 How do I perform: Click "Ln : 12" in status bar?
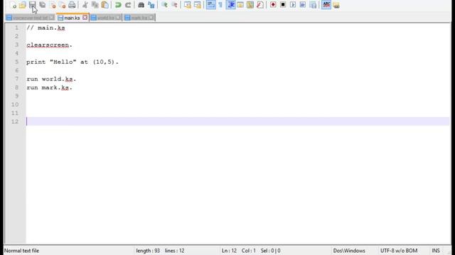click(229, 251)
